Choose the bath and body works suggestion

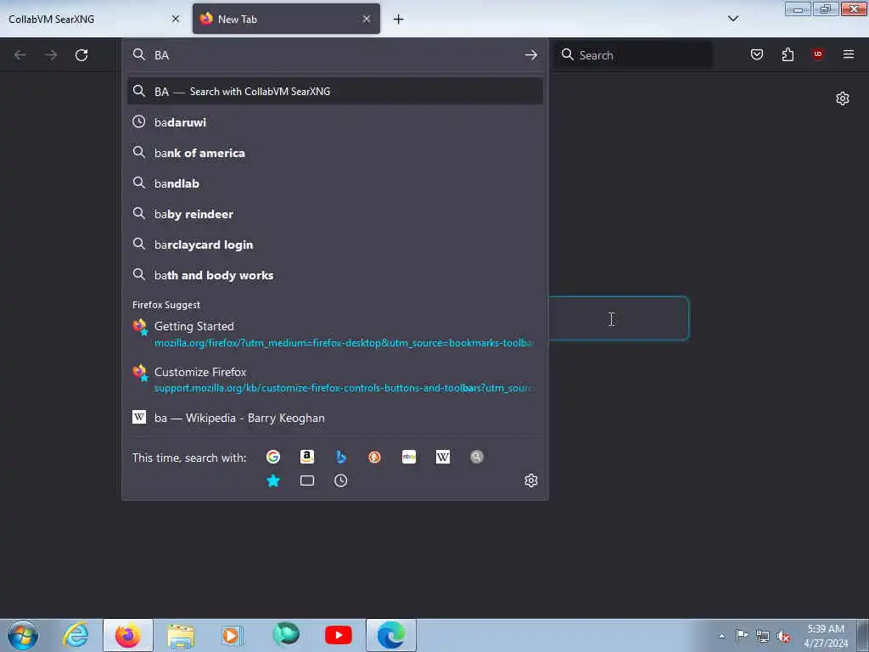coord(334,274)
